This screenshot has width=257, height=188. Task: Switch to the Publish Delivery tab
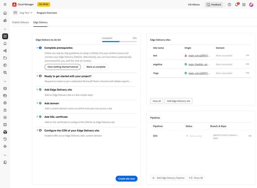[21, 22]
